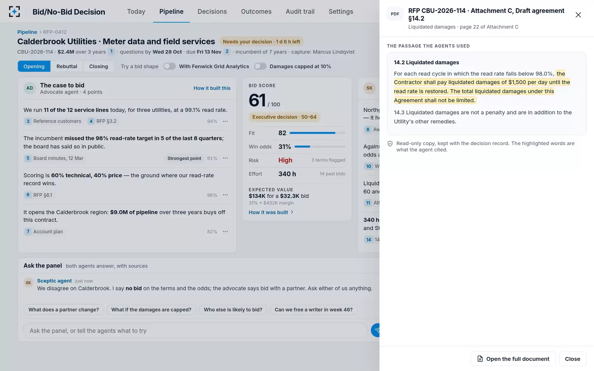
Task: Open citation 6 RFP §6.1
Action: [x=38, y=195]
